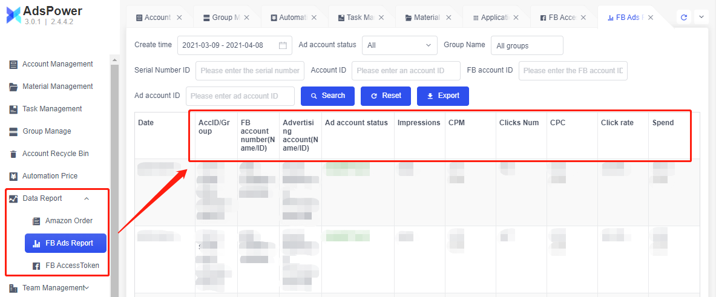Click the Material Management folder icon
The height and width of the screenshot is (297, 716).
point(13,86)
